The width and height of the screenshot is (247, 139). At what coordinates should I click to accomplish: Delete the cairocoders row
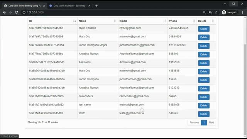click(204, 97)
